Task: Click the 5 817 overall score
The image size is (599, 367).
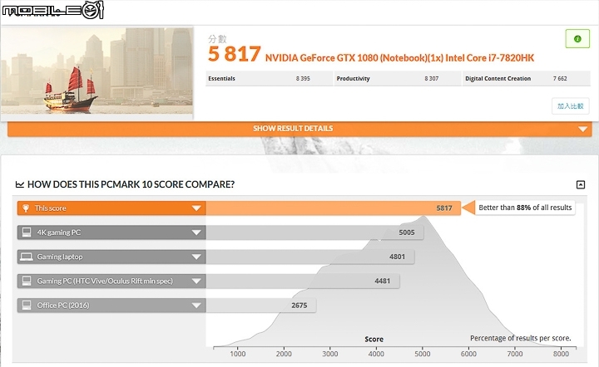Action: (234, 54)
